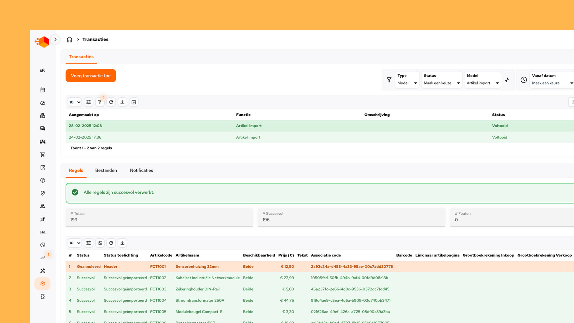Viewport: 574px width, 323px height.
Task: Open the Notificaties tab
Action: (x=141, y=170)
